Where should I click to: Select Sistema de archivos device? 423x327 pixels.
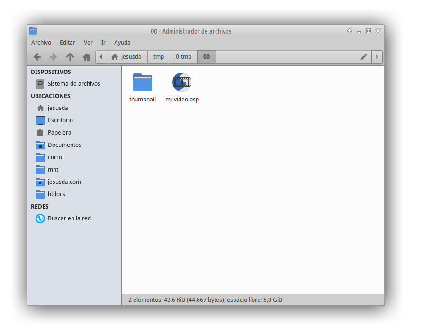point(73,84)
